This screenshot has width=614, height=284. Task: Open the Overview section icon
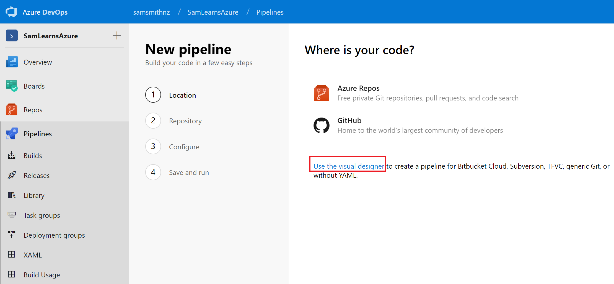12,62
